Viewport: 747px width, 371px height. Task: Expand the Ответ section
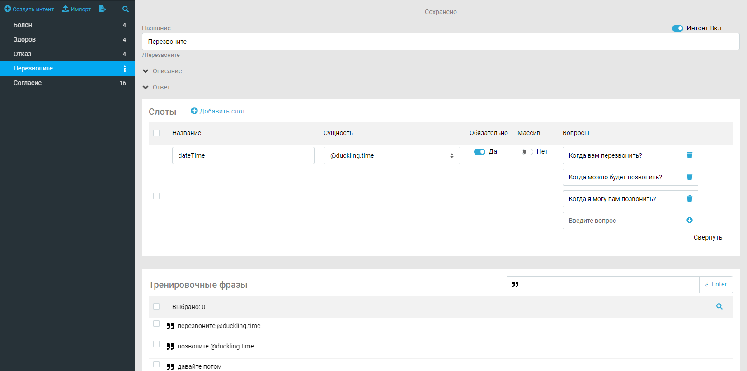point(156,87)
